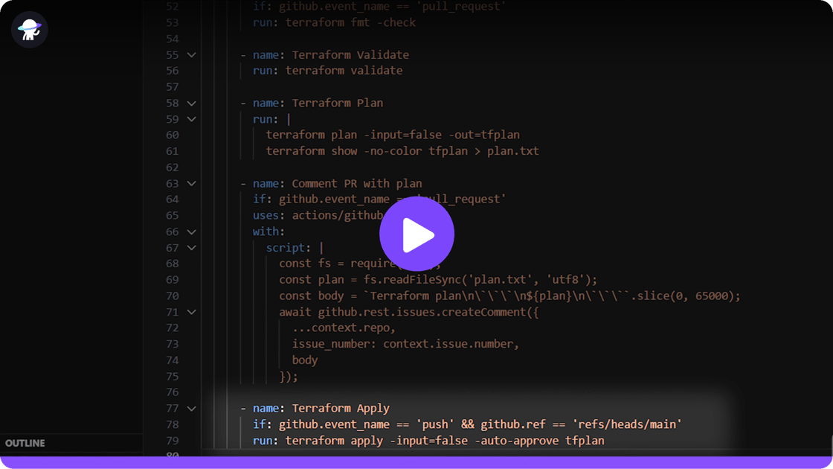Fold the Terraform Plan step at line 58
The height and width of the screenshot is (469, 833).
click(191, 103)
